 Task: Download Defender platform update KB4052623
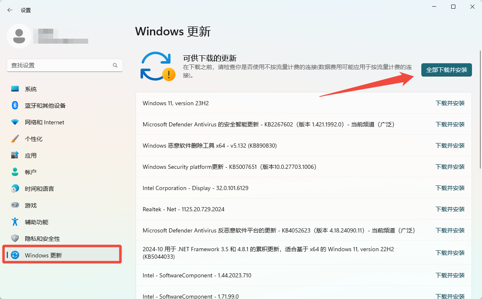[x=450, y=230]
